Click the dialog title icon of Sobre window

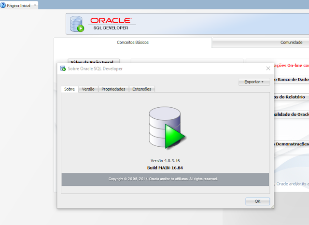click(x=63, y=69)
